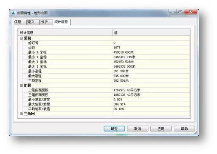The image size is (217, 154).
Task: Collapse the 扩展 section
Action: point(21,86)
